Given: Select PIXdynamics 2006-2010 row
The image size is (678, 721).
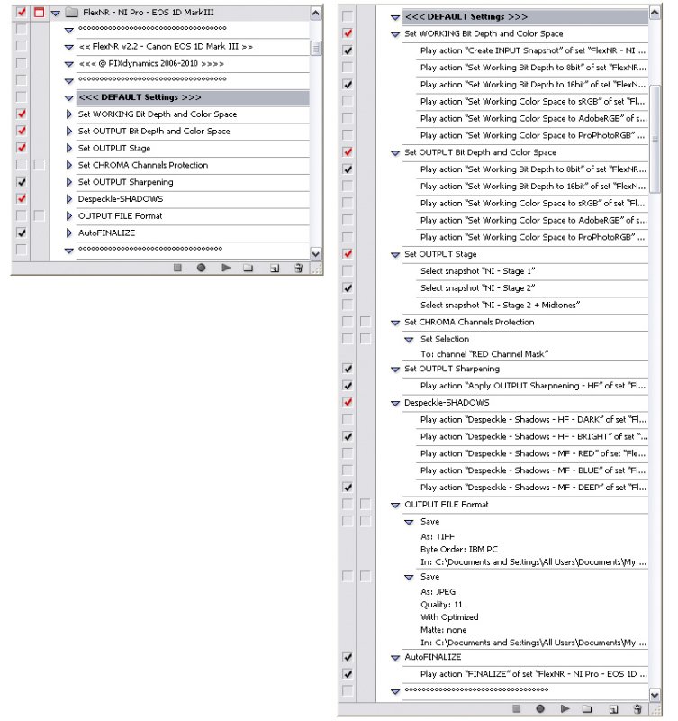Looking at the screenshot, I should (x=193, y=63).
